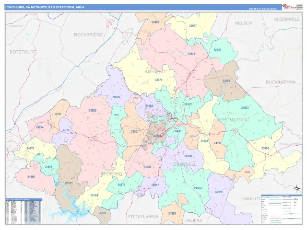Click the map compass rose
The image size is (307, 230).
point(297,188)
